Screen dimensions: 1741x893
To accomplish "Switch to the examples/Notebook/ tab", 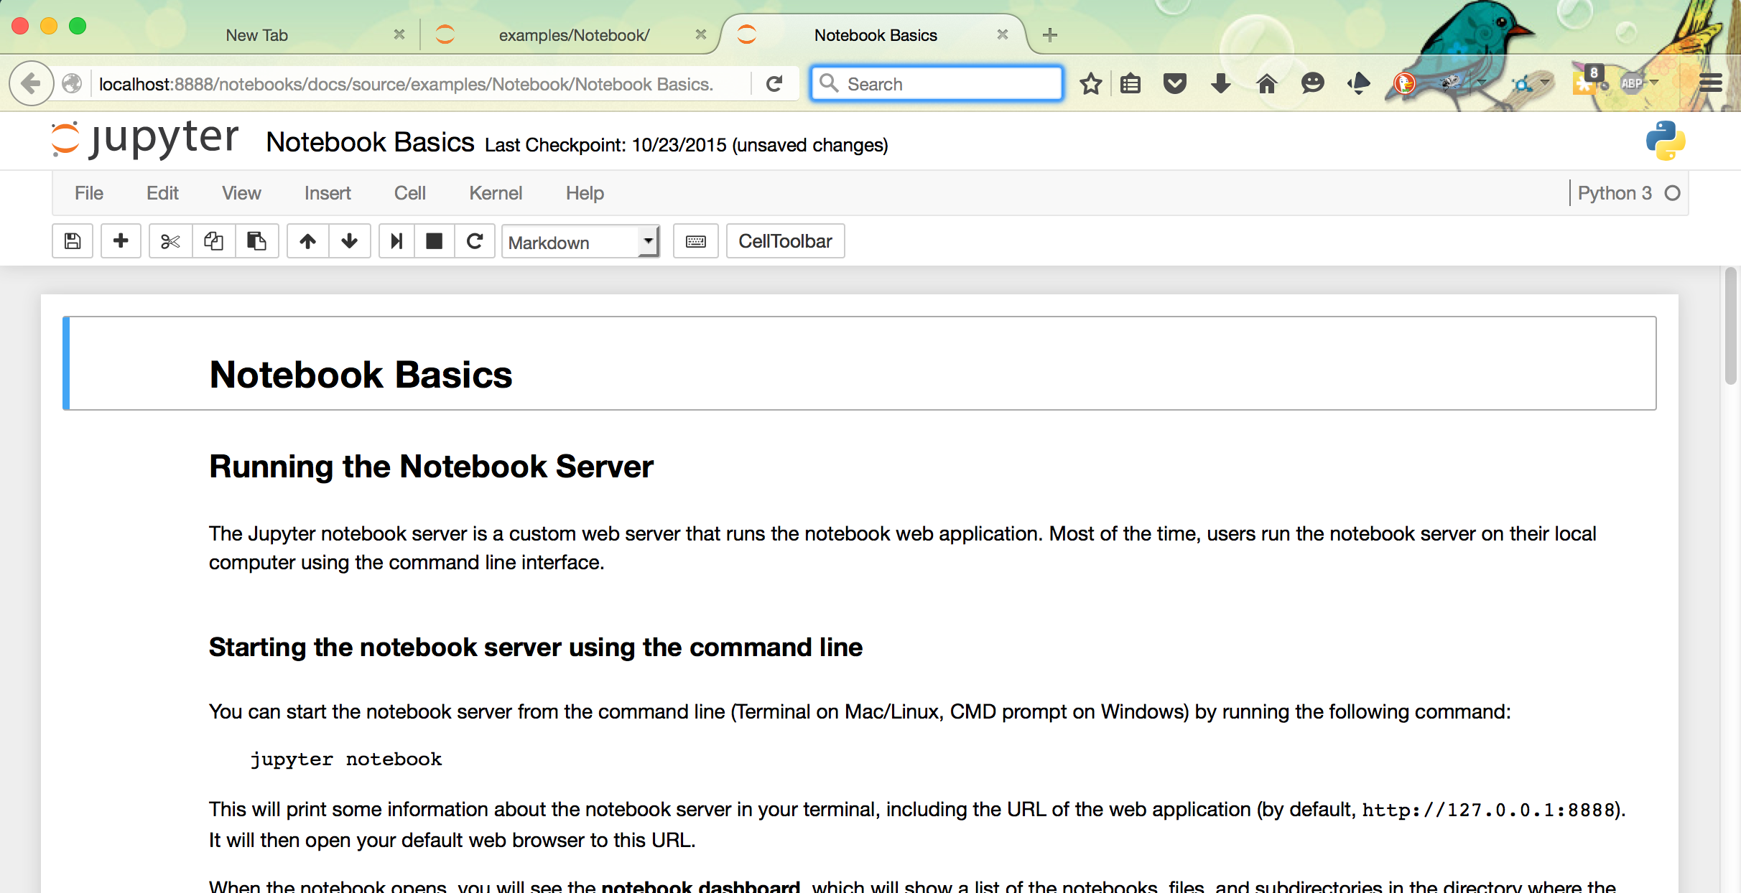I will pyautogui.click(x=573, y=35).
